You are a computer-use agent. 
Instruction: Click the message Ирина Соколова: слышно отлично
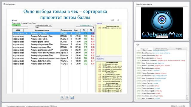pyautogui.click(x=151, y=73)
